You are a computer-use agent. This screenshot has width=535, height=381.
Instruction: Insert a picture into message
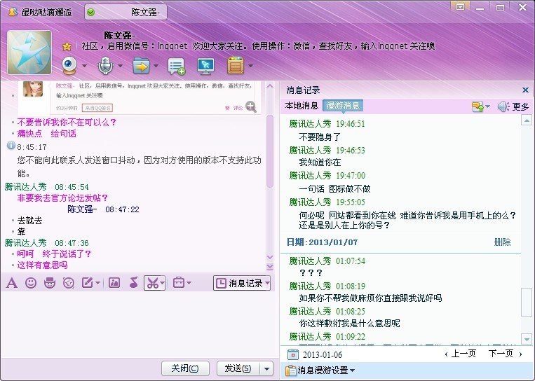114,283
